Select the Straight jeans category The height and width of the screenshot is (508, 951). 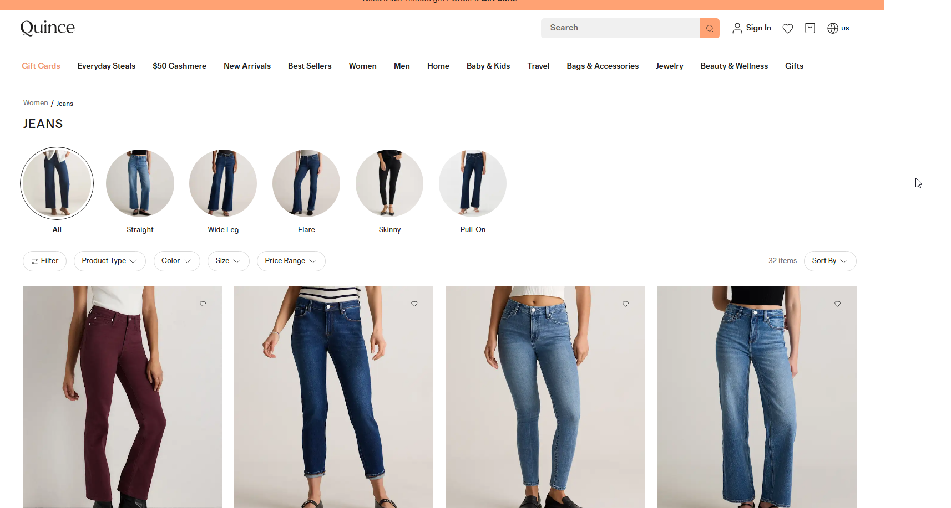pyautogui.click(x=140, y=183)
